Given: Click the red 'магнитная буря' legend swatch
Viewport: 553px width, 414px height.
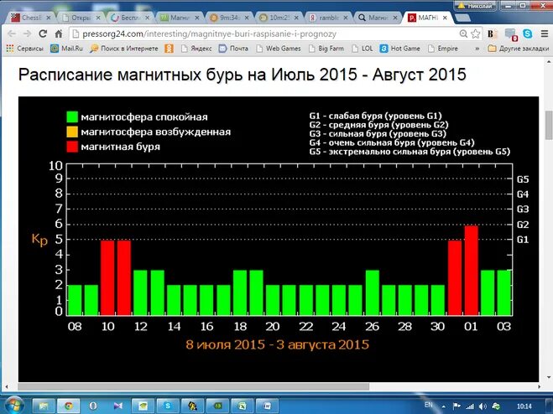Looking at the screenshot, I should click(x=72, y=147).
